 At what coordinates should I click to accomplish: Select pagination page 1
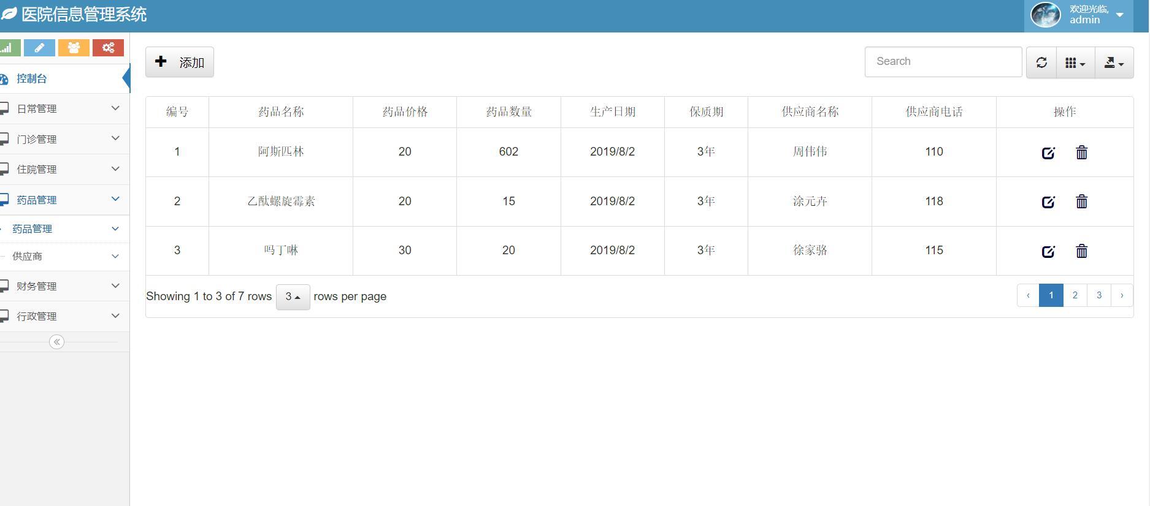pos(1051,295)
